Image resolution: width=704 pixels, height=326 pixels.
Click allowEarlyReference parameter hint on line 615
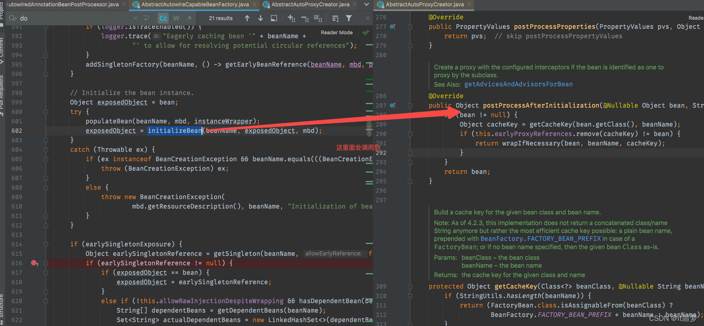[x=333, y=253]
